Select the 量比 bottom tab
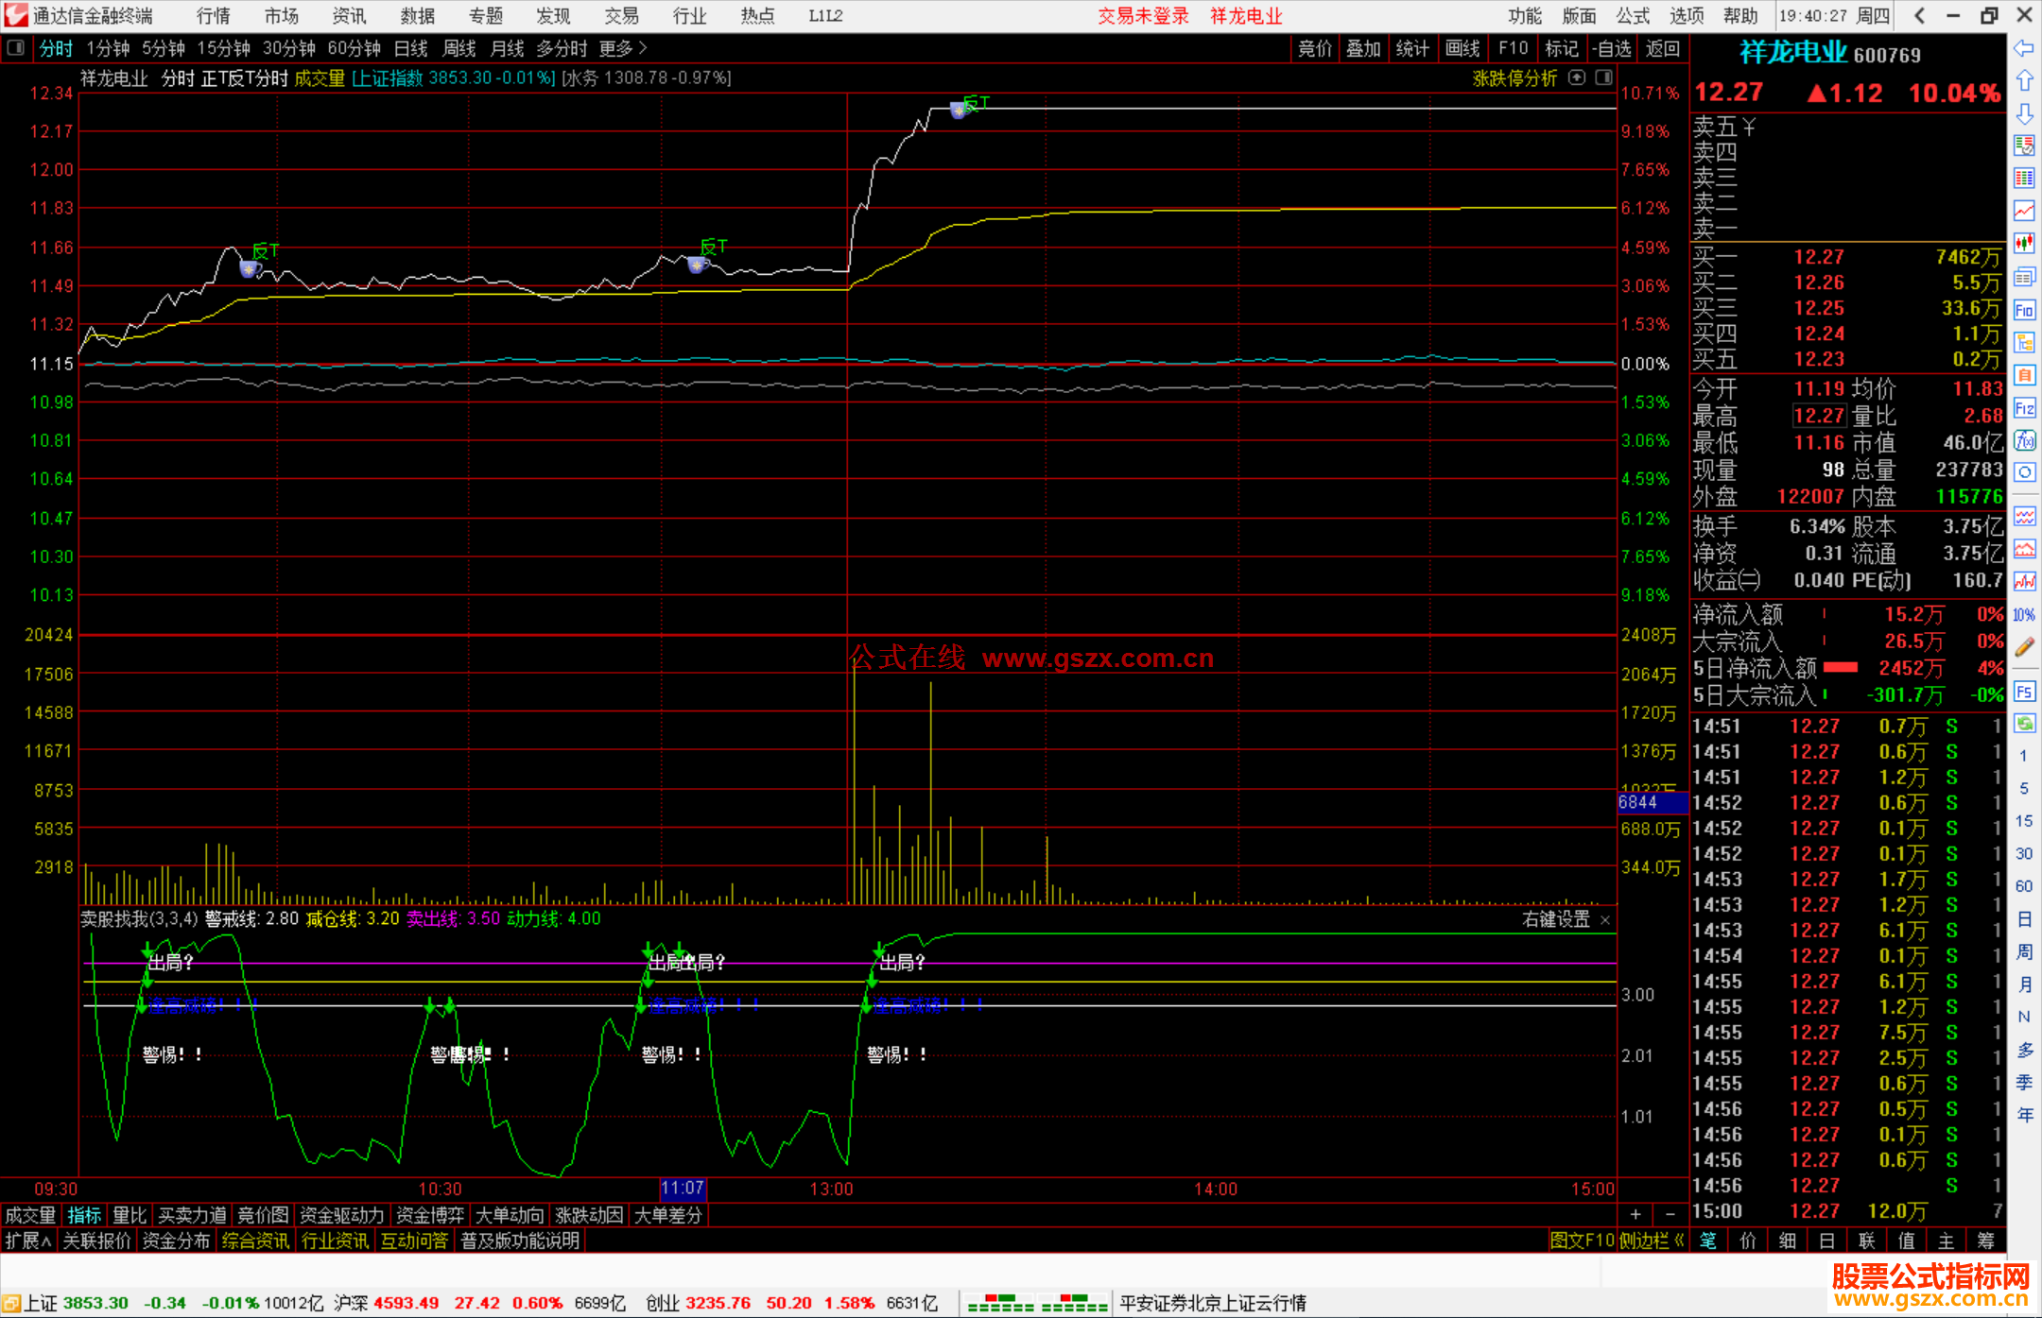 (130, 1215)
